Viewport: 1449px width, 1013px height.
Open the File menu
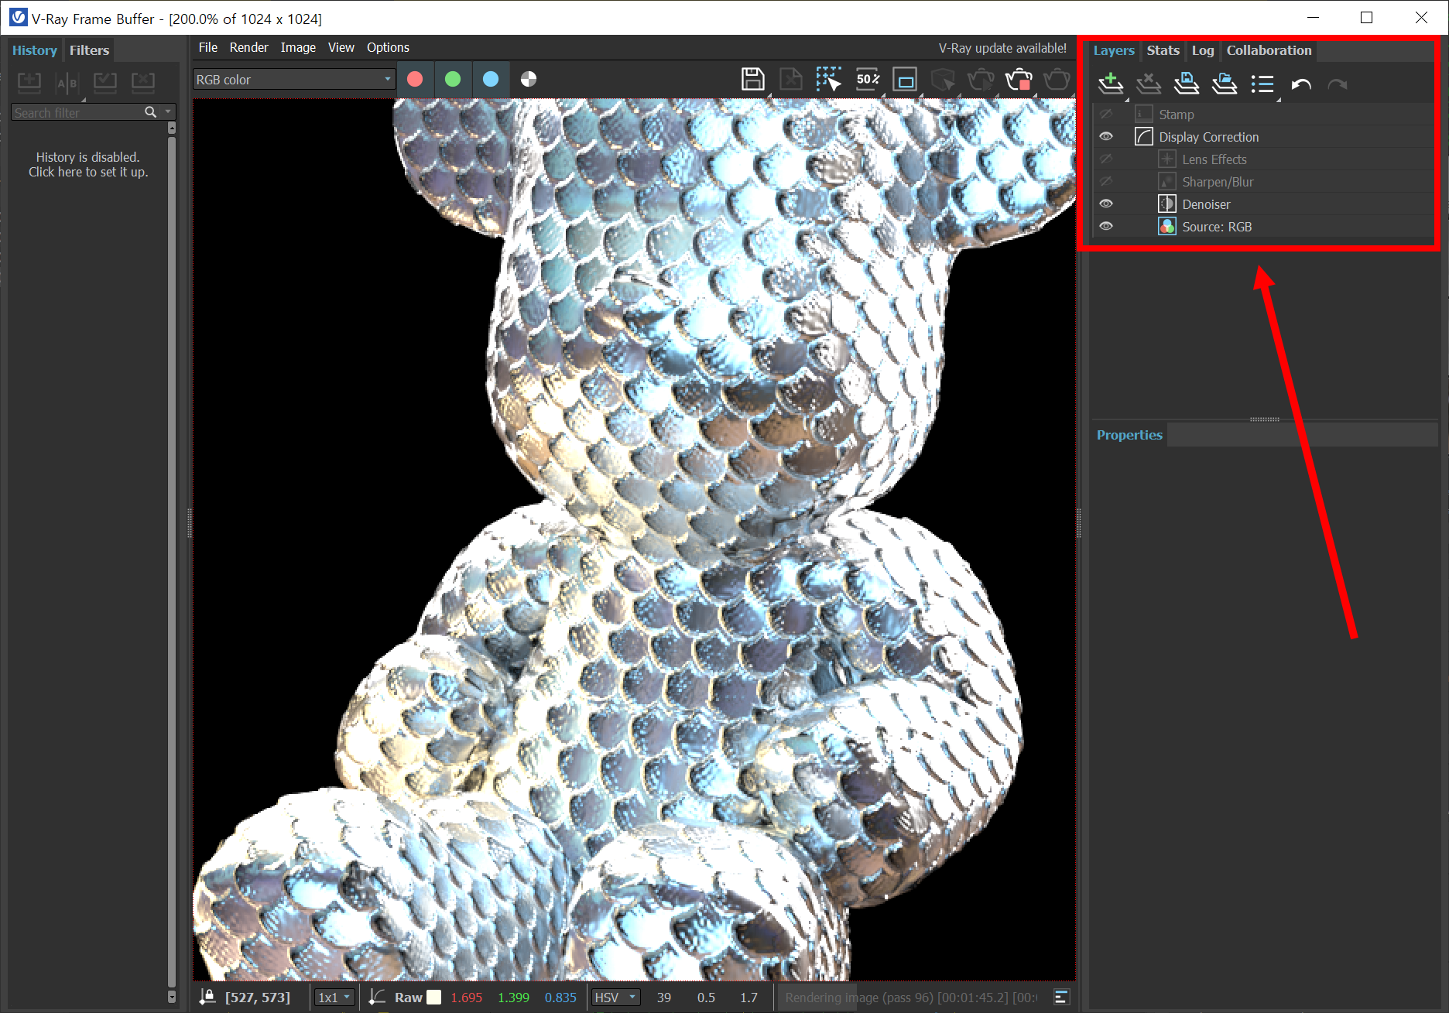pyautogui.click(x=207, y=47)
